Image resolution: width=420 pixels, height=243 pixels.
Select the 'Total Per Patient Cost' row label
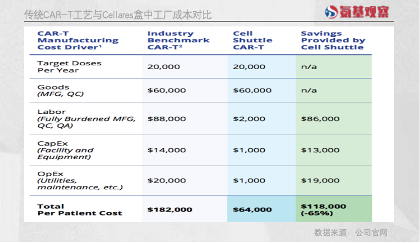pyautogui.click(x=80, y=210)
